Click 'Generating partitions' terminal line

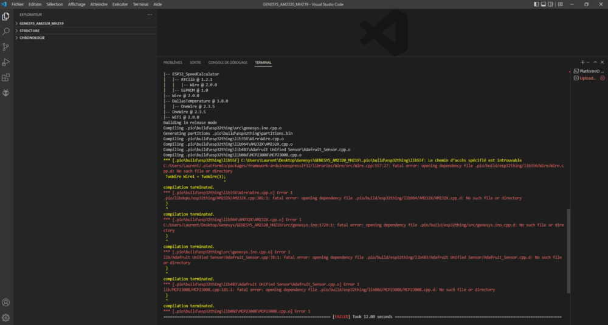coord(227,133)
